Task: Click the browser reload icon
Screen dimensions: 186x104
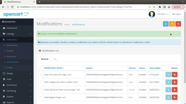Action: pos(12,7)
